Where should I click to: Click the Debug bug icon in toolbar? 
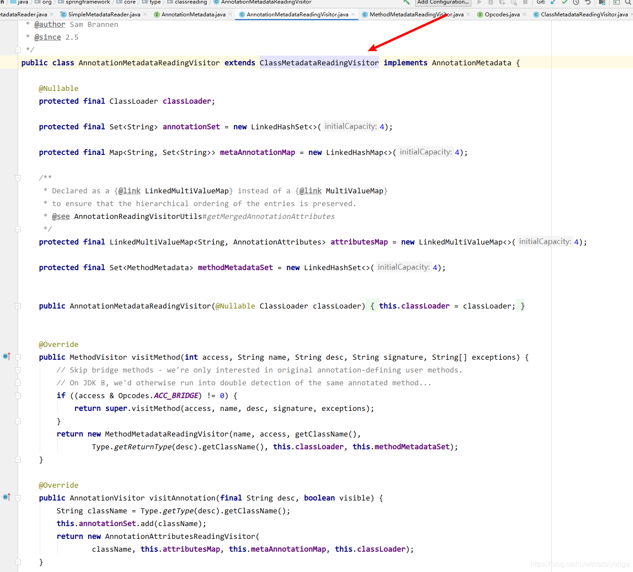point(490,2)
